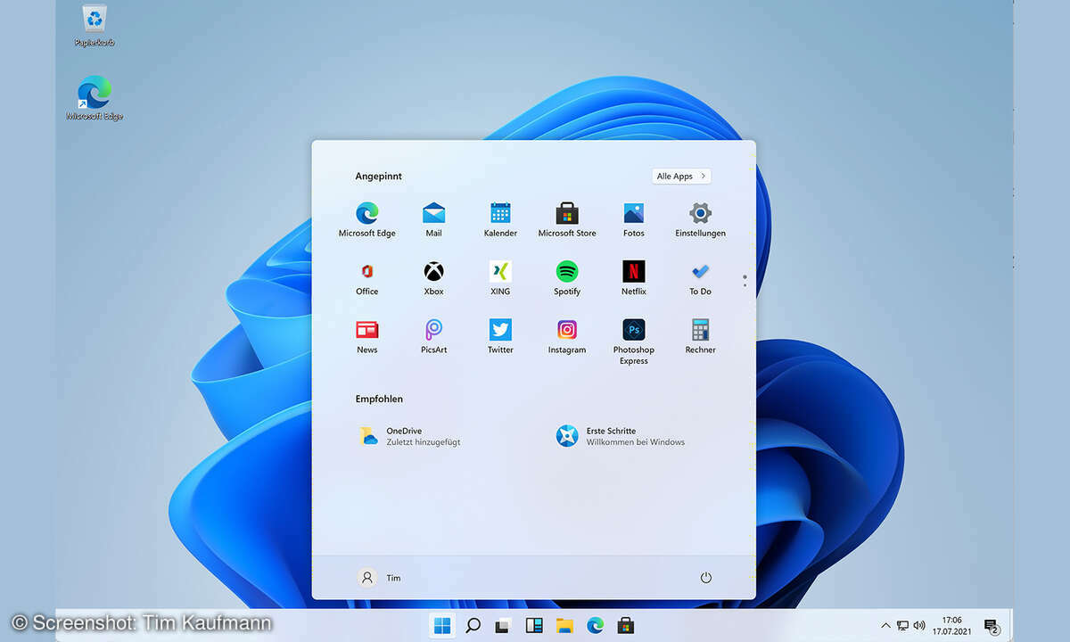Click the Alle Apps button

681,177
